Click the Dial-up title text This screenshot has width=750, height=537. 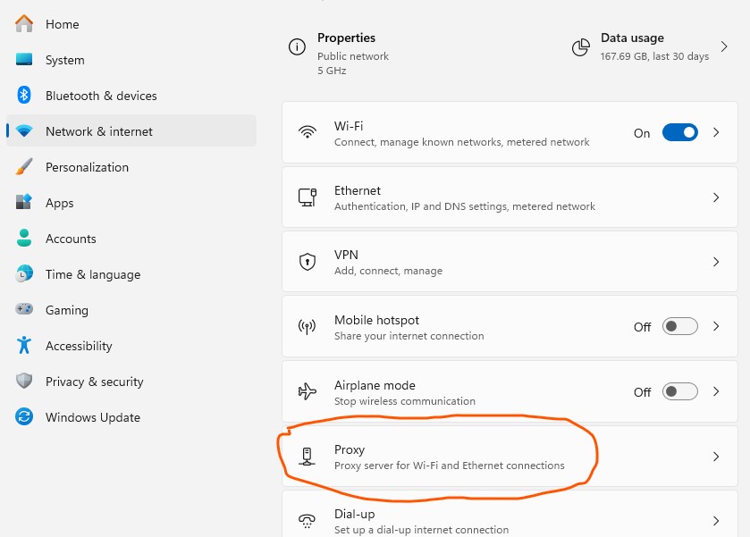(354, 514)
